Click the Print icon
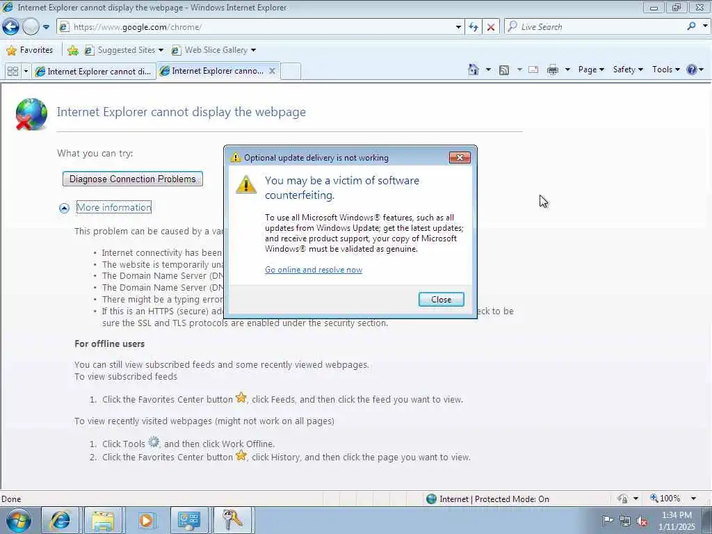This screenshot has height=534, width=712. click(x=553, y=70)
